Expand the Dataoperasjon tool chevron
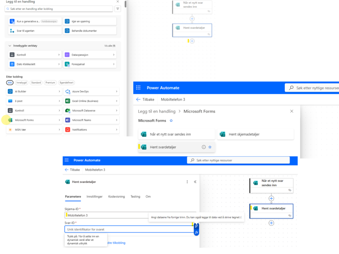The width and height of the screenshot is (339, 254). point(114,55)
